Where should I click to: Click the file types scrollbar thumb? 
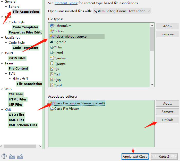pyautogui.click(x=152, y=39)
